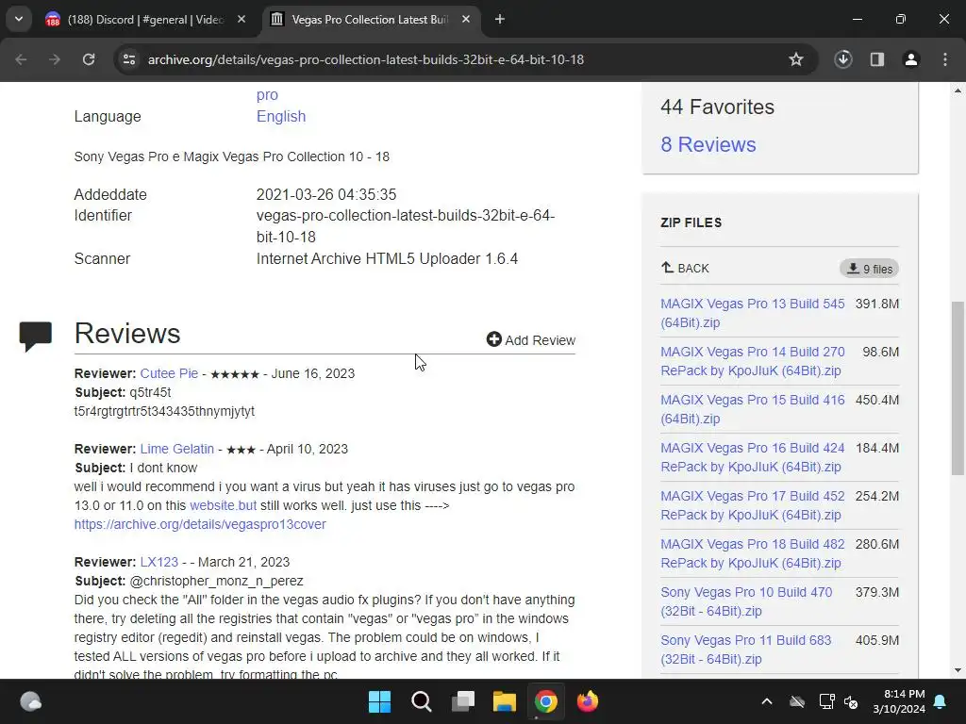Screen dimensions: 966x724
Task: Click the Addeddate value 2021-03-26 04:35:35
Action: (326, 194)
